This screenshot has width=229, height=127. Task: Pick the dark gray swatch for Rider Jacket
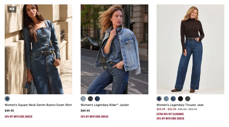[x=90, y=99]
